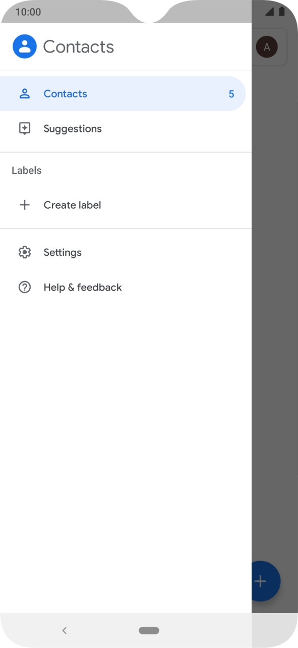This screenshot has width=298, height=648.
Task: Go to Settings
Action: coord(126,252)
